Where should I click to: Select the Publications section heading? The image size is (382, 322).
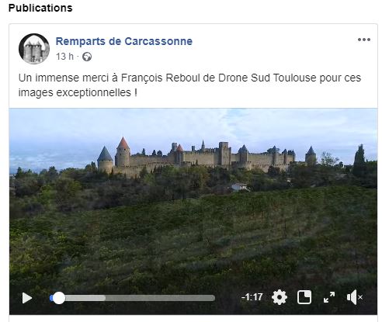pyautogui.click(x=40, y=8)
